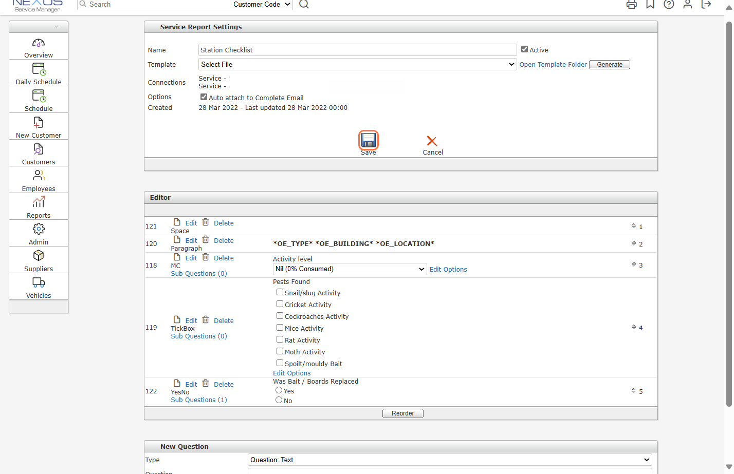
Task: Check Snail/slug Activity box
Action: coord(280,292)
